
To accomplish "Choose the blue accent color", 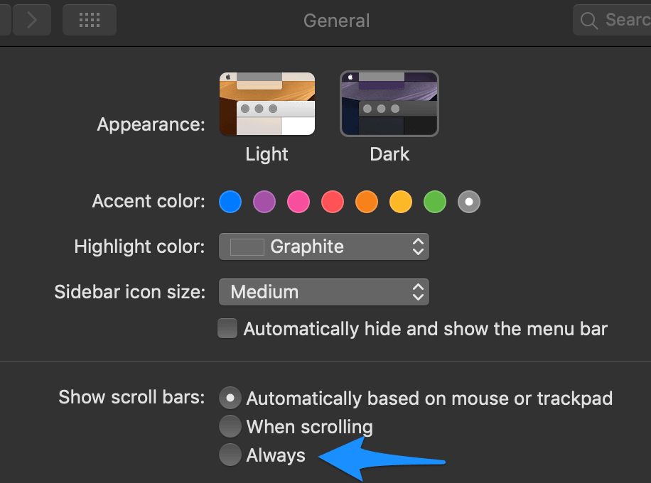I will (x=230, y=202).
